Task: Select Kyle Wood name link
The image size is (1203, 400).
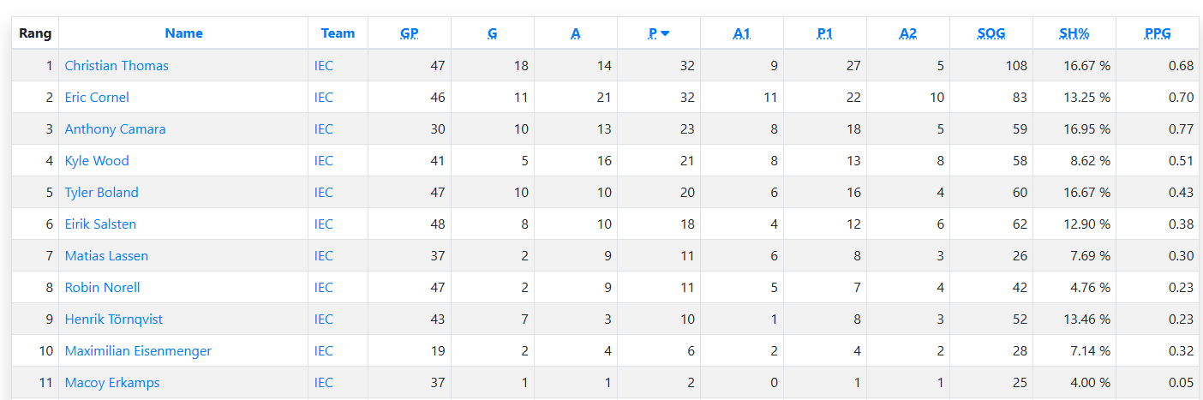Action: (x=97, y=161)
